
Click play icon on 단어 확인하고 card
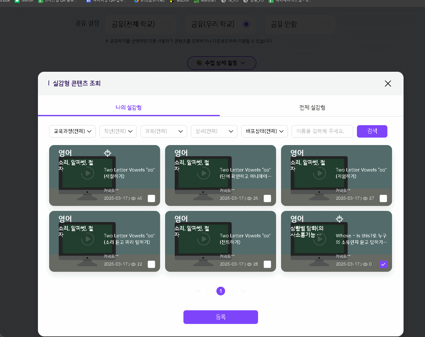[x=204, y=173]
